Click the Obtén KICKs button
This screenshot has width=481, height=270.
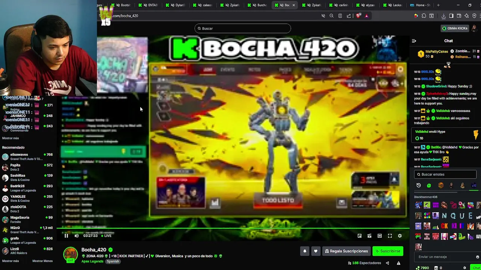[x=455, y=28]
